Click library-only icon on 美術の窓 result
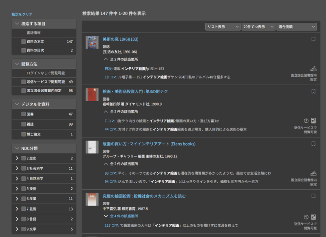 tap(313, 69)
